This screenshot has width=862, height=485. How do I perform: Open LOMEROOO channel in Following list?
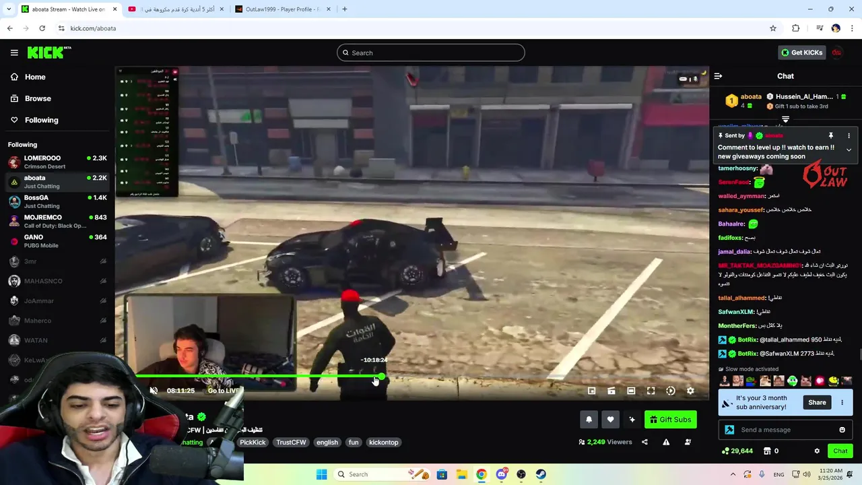pos(57,162)
